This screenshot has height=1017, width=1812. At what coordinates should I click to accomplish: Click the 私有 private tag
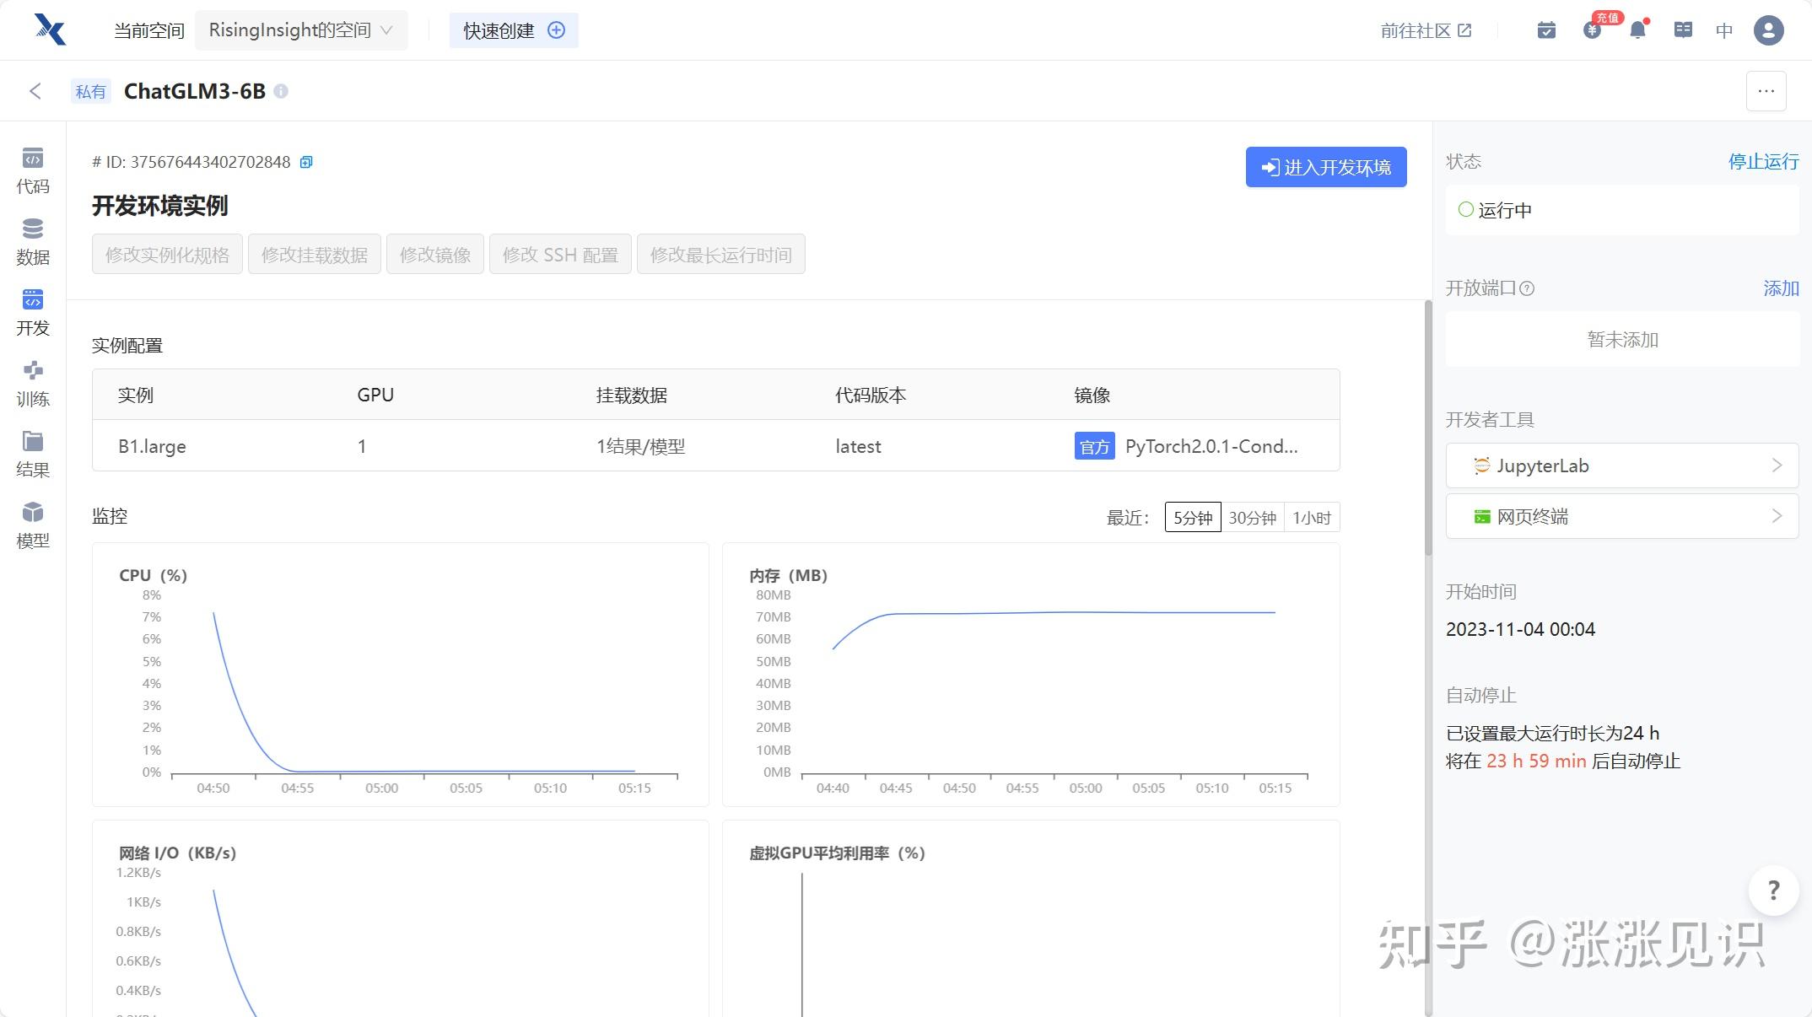(x=90, y=91)
